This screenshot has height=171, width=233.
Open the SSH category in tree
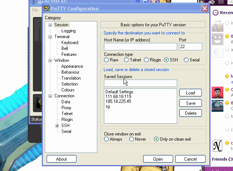65,125
